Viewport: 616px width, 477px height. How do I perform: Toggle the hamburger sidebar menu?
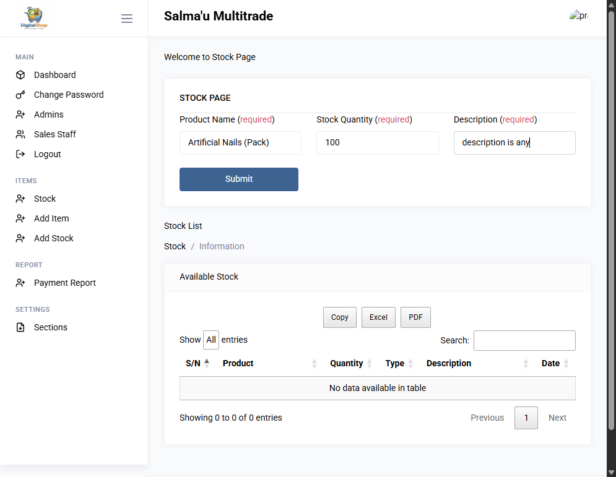(x=126, y=19)
